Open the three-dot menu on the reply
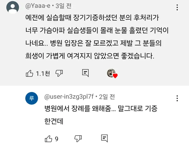189x146 pixels. tap(177, 98)
